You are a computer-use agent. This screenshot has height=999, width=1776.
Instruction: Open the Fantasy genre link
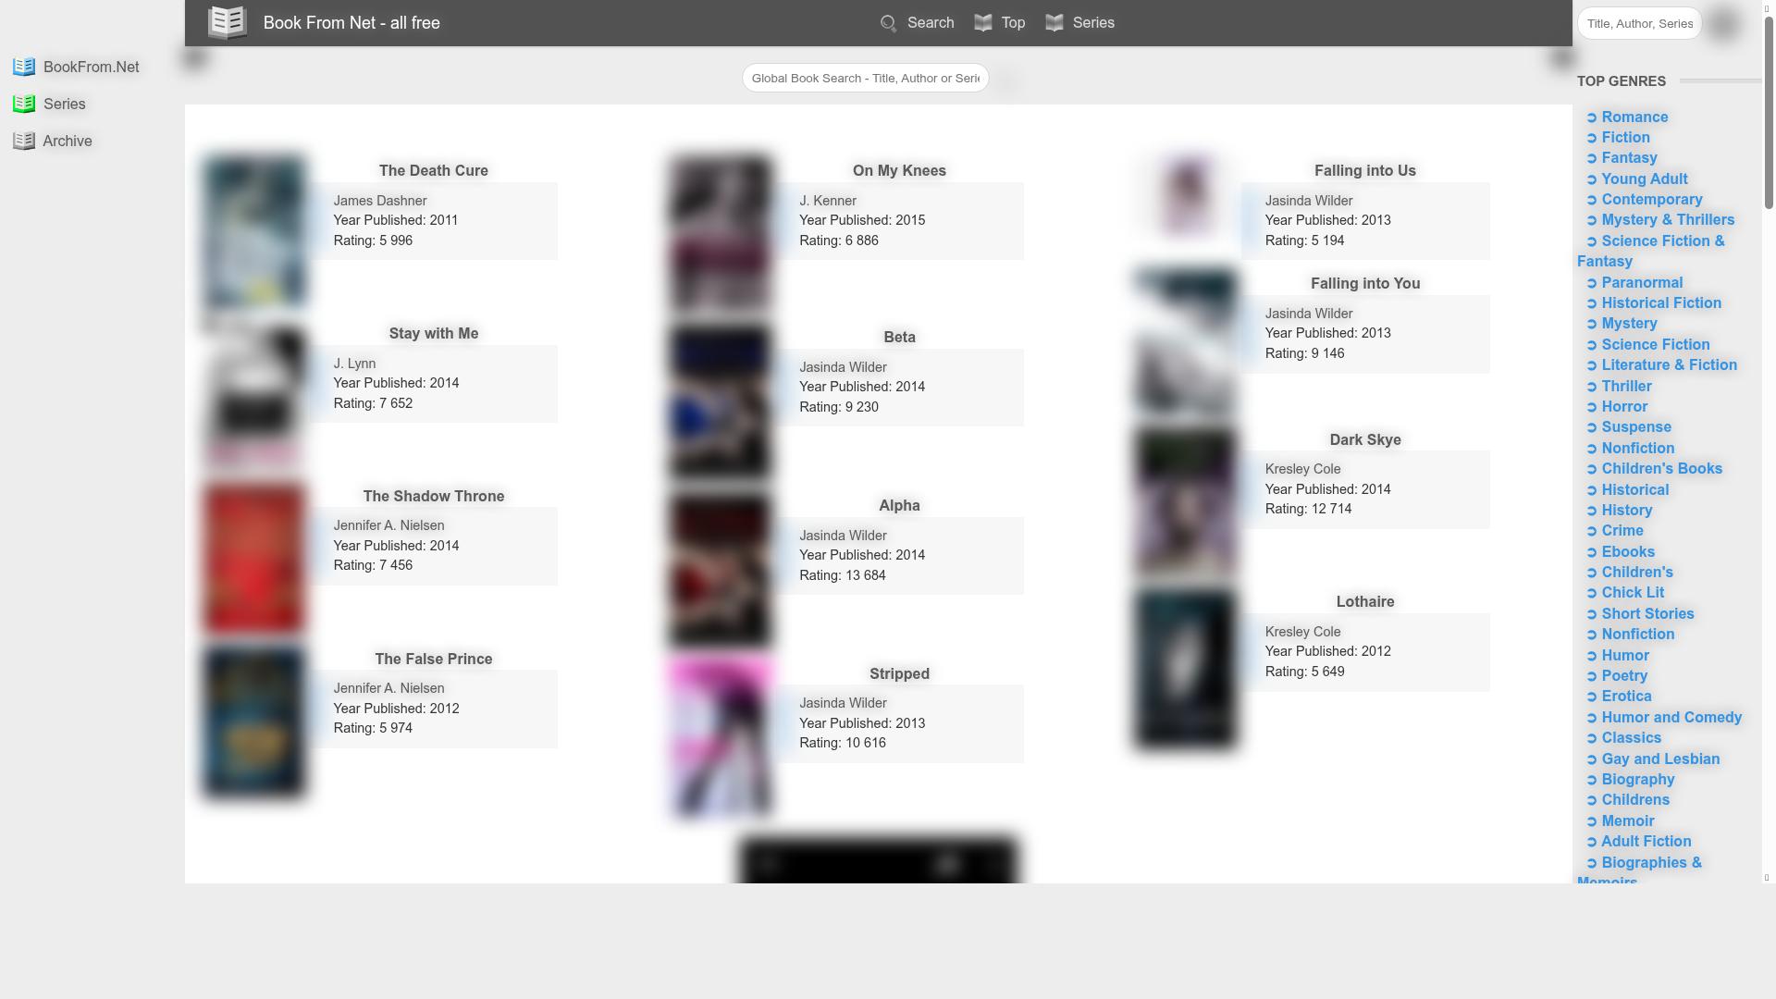[x=1629, y=157]
